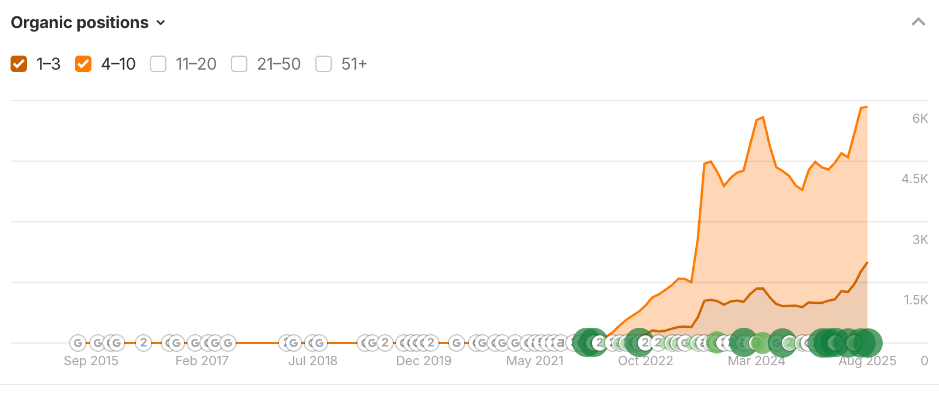939x398 pixels.
Task: Click the '2' marker between Sep 2015 and Feb 2017
Action: (x=144, y=343)
